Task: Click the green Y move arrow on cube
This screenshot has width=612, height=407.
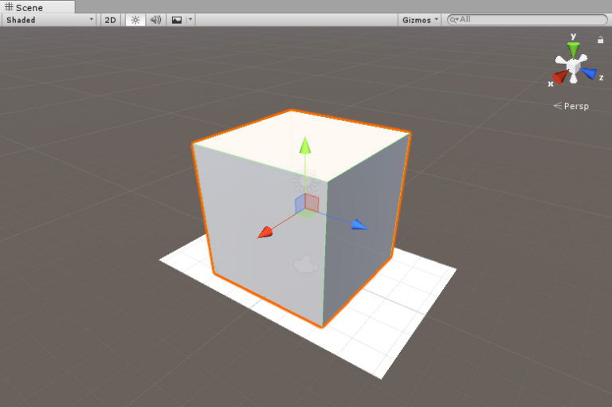Action: pyautogui.click(x=304, y=145)
